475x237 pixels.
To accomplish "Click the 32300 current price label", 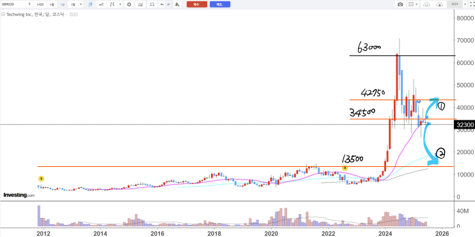I will (465, 124).
